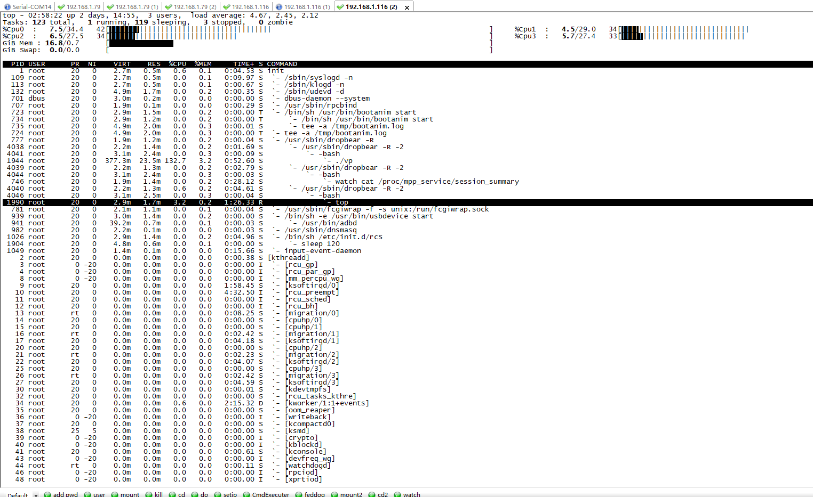Close the 192.168.1.116 (2) tab

tap(407, 7)
